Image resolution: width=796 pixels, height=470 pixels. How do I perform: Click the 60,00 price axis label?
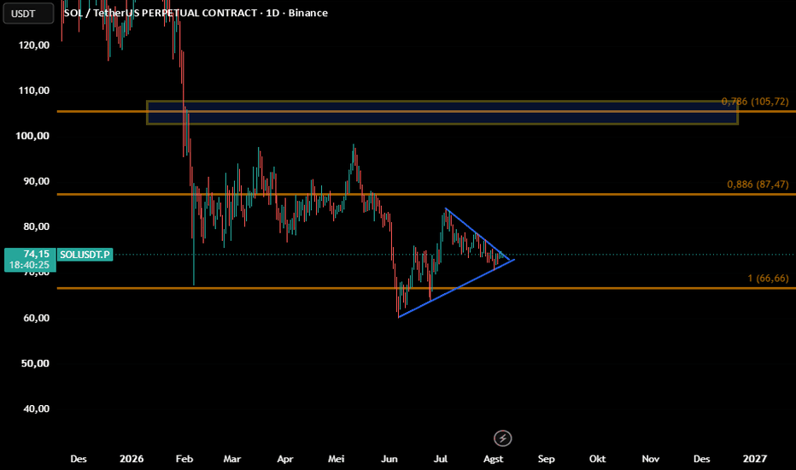pos(36,318)
